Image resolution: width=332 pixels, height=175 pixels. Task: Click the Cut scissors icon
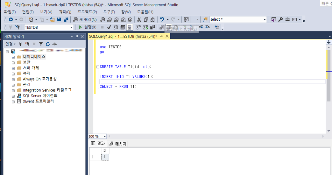tap(139, 19)
